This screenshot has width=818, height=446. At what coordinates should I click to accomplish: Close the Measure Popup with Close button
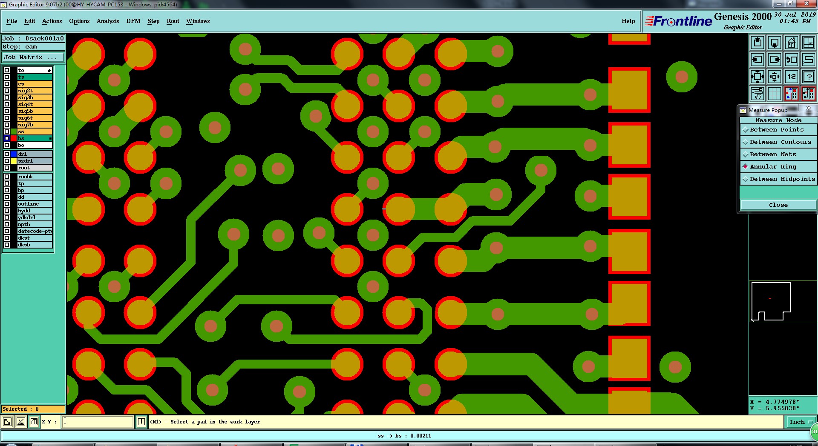(778, 205)
